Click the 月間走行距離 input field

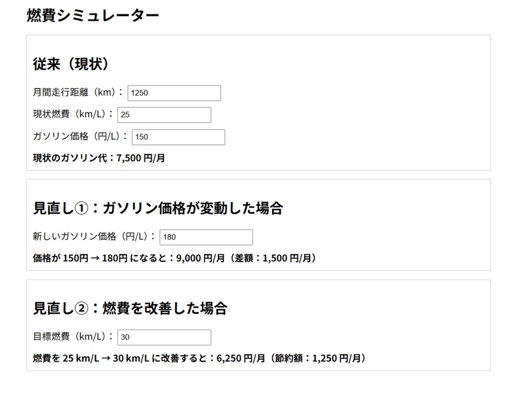[174, 93]
